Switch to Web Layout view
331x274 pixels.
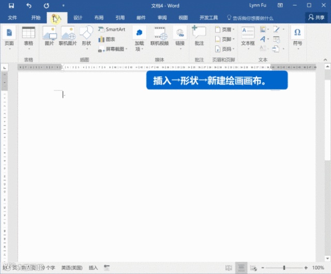253,268
